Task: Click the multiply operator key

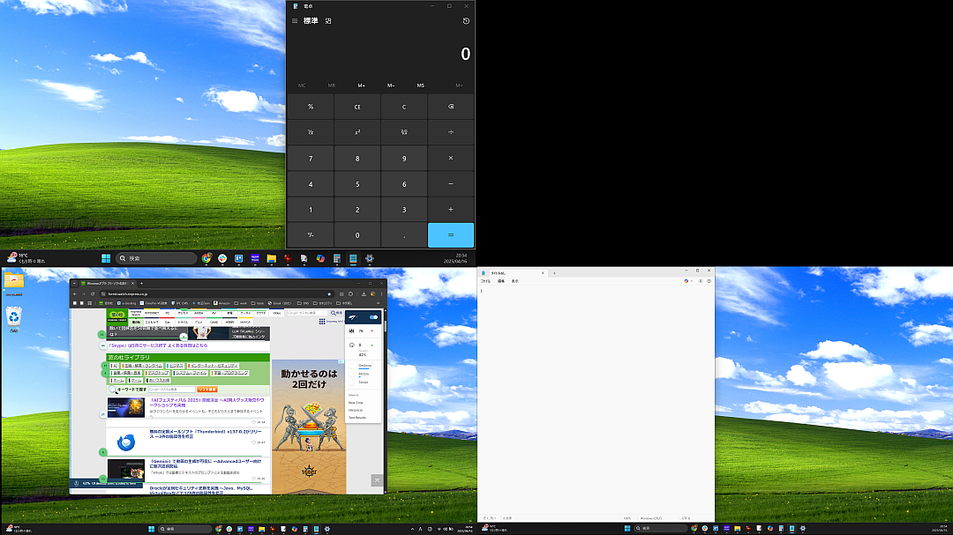Action: point(451,158)
